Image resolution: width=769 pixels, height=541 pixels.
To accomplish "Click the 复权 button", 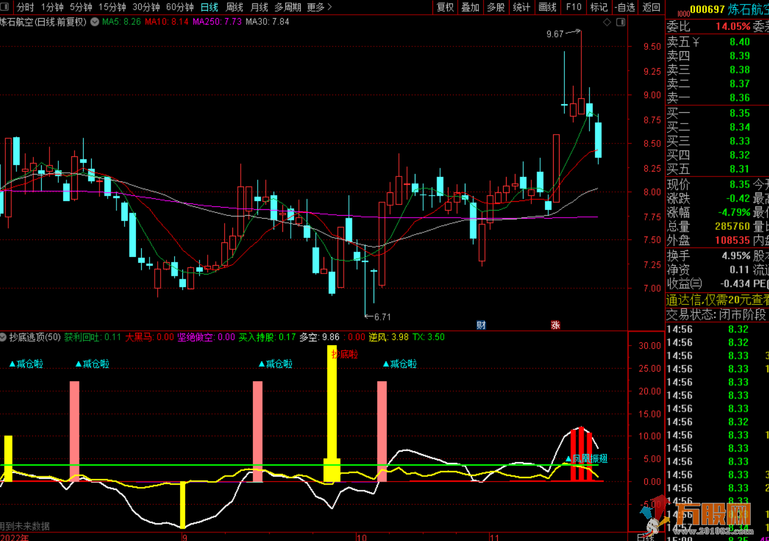I will (445, 7).
